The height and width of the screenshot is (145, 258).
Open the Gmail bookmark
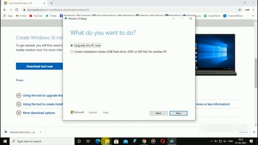click(21, 16)
